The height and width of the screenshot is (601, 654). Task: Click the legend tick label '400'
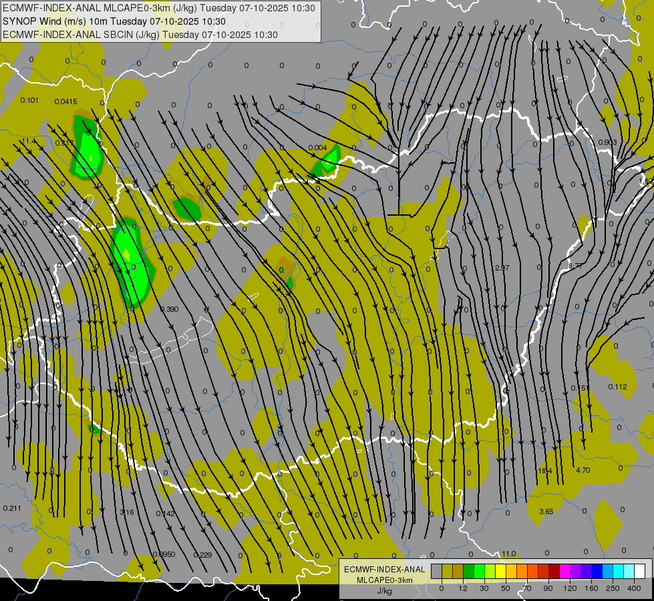[634, 588]
